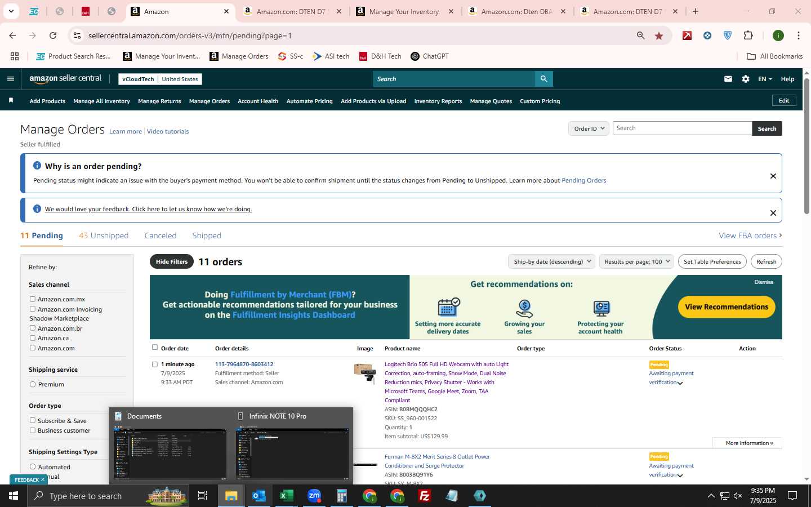Open the Seller Central mail messages icon
The width and height of the screenshot is (811, 507).
(x=728, y=79)
